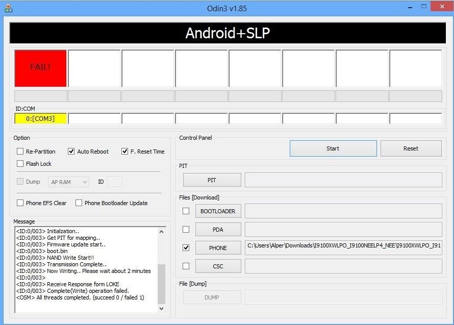
Task: Minimize the Odin3 window
Action: [x=410, y=8]
